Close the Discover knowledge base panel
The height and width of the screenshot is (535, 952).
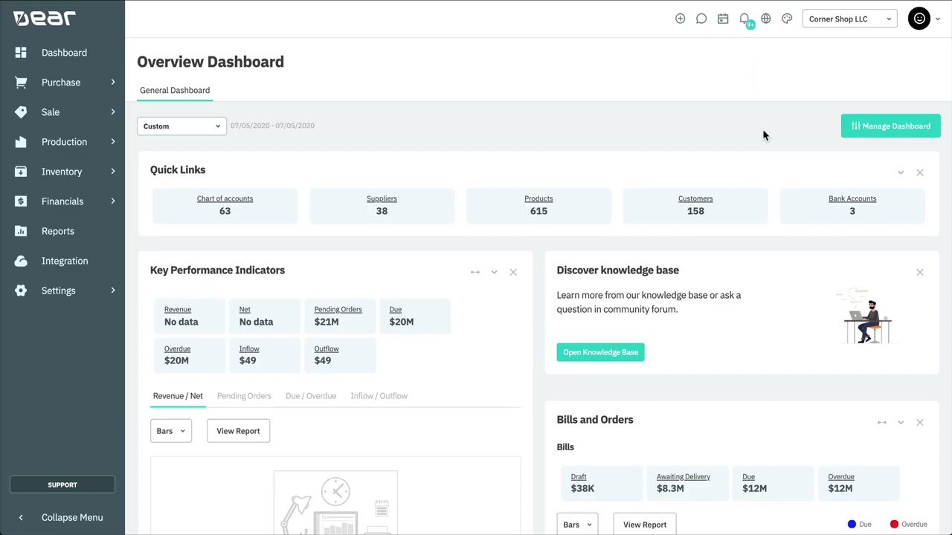tap(920, 272)
